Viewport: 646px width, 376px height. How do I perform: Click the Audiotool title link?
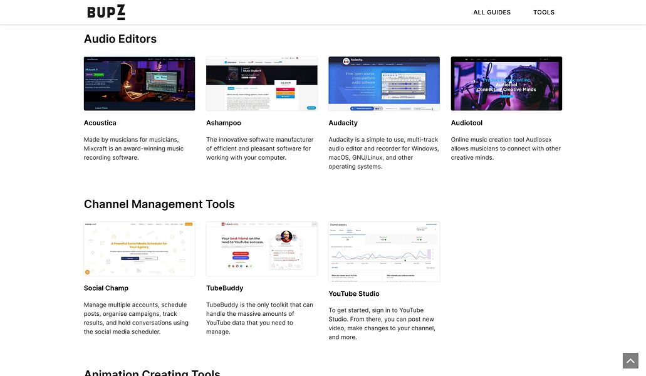click(466, 123)
